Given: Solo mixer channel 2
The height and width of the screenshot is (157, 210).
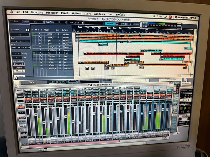Looking at the screenshot, I should point(36,102).
